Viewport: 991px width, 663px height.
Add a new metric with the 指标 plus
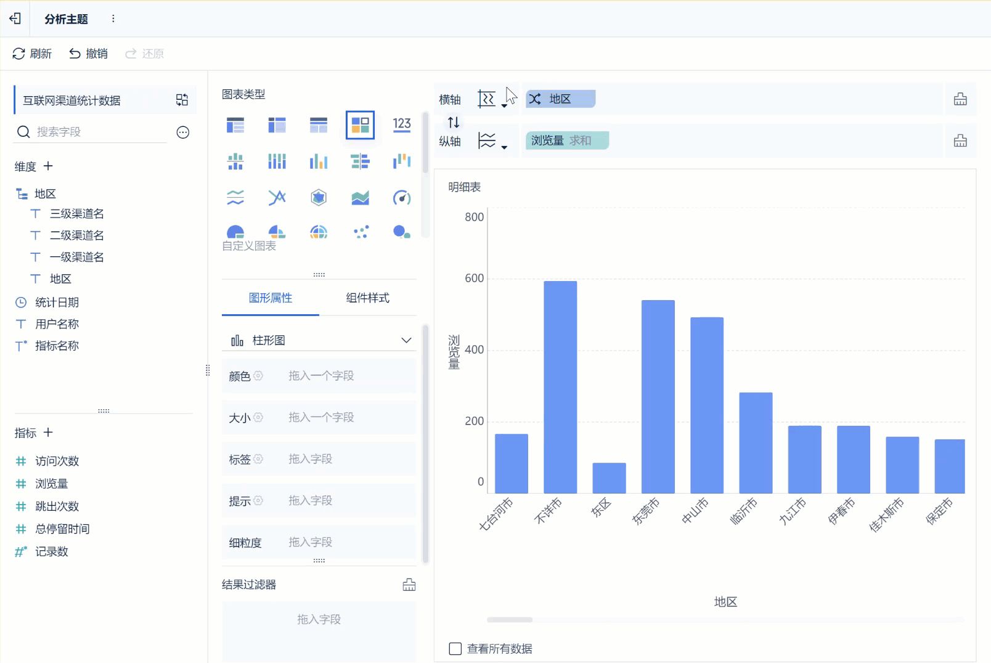[x=48, y=432]
